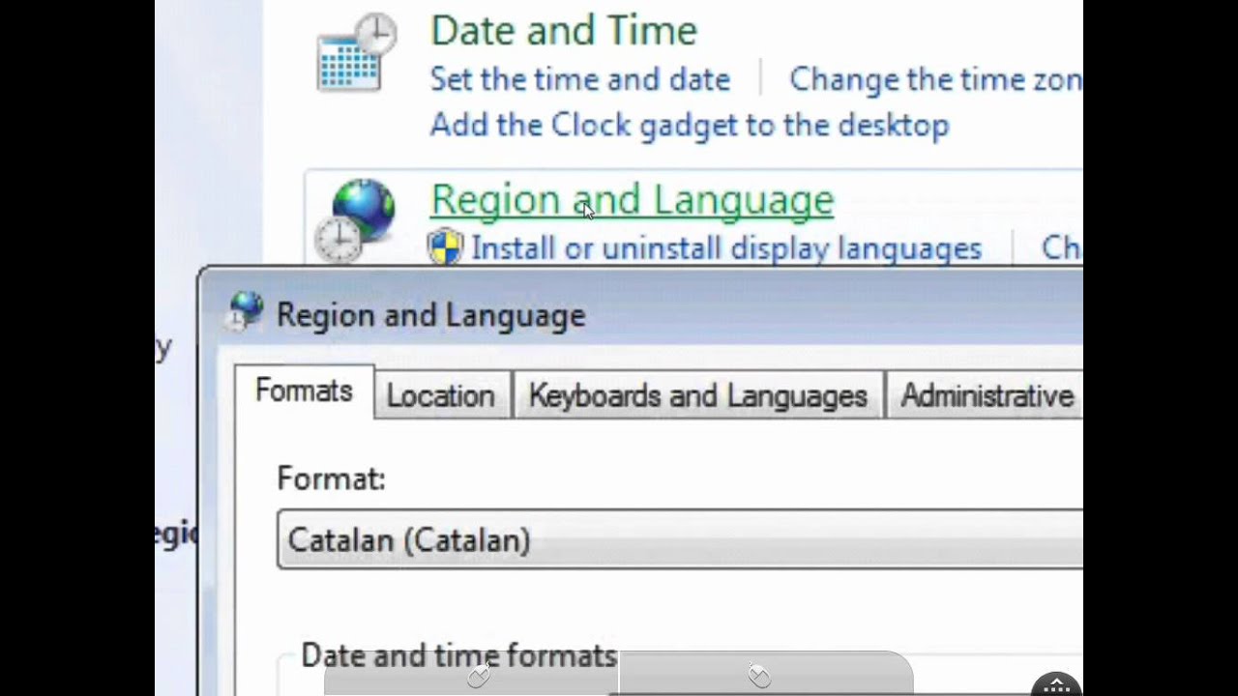Click Change the time zone link

(934, 79)
